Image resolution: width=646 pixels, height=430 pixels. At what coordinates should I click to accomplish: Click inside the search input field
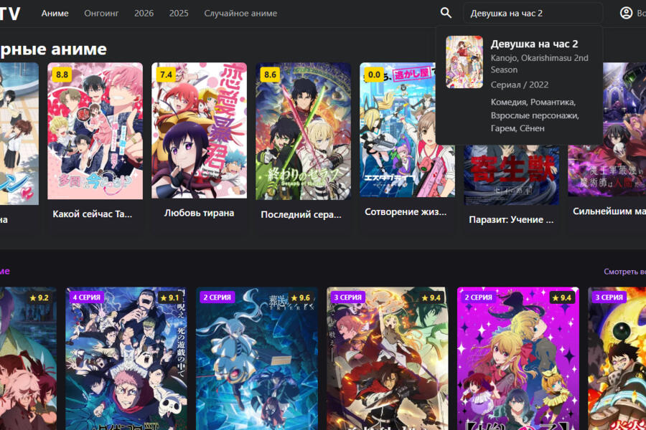533,13
